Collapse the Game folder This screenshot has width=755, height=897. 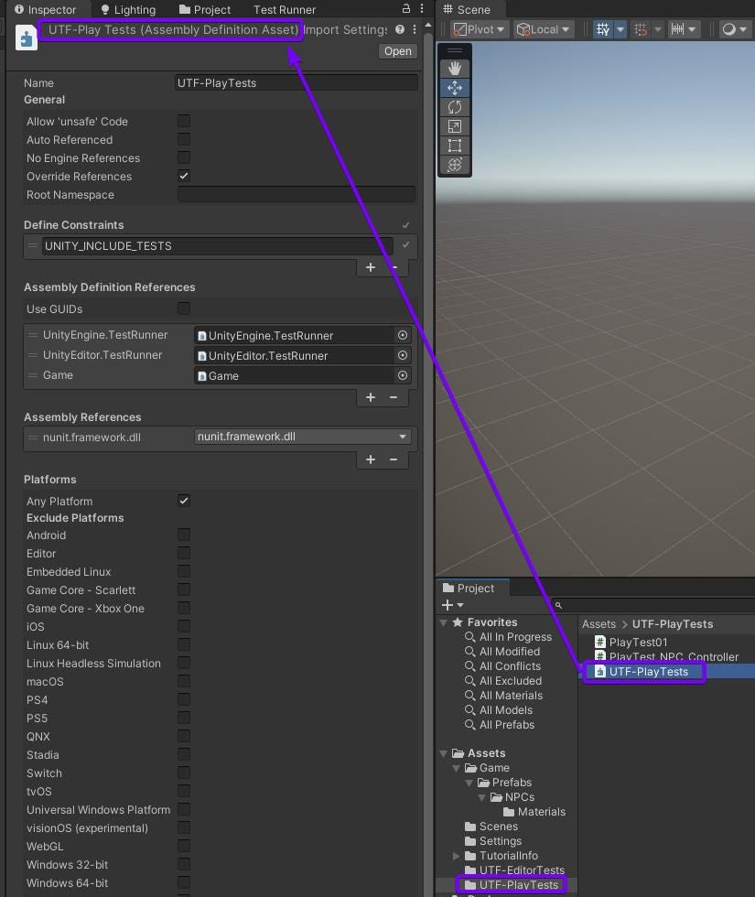pyautogui.click(x=457, y=768)
